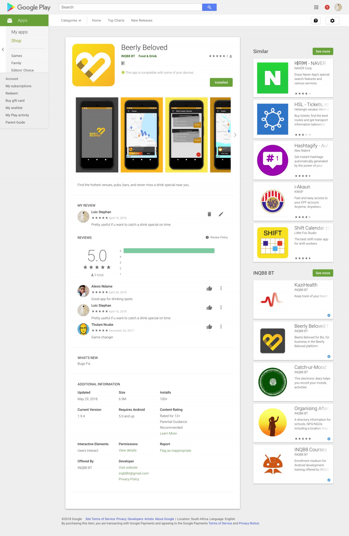
Task: Click the blue search magnifier button
Action: (x=209, y=7)
